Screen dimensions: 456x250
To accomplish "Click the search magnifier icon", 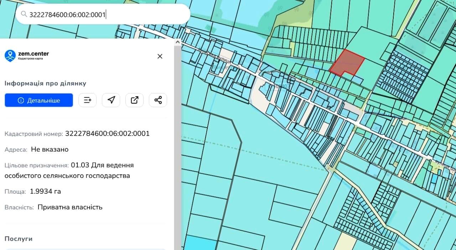I will click(x=24, y=14).
